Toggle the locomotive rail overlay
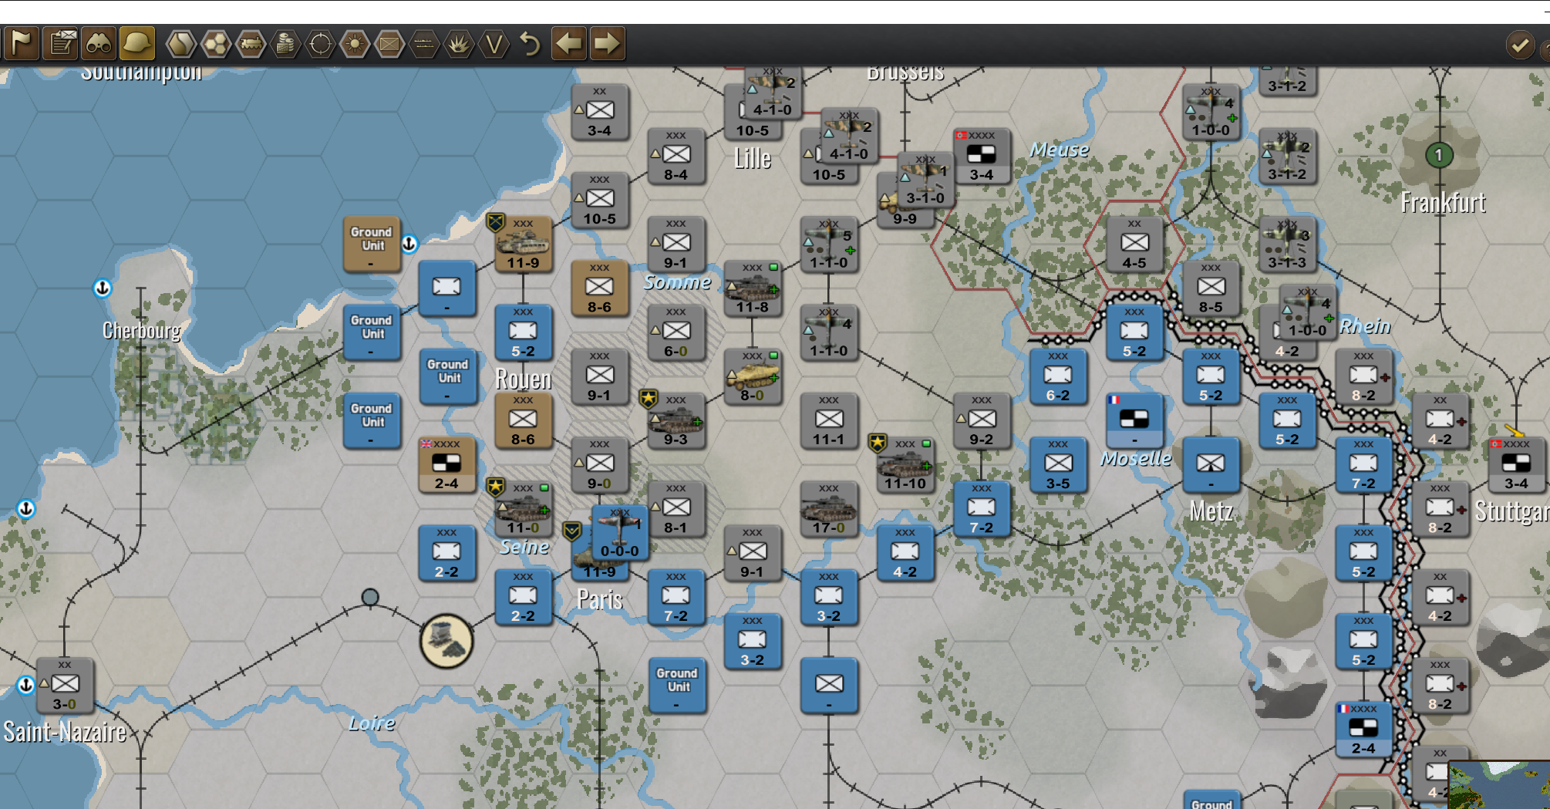This screenshot has width=1550, height=809. [x=251, y=44]
